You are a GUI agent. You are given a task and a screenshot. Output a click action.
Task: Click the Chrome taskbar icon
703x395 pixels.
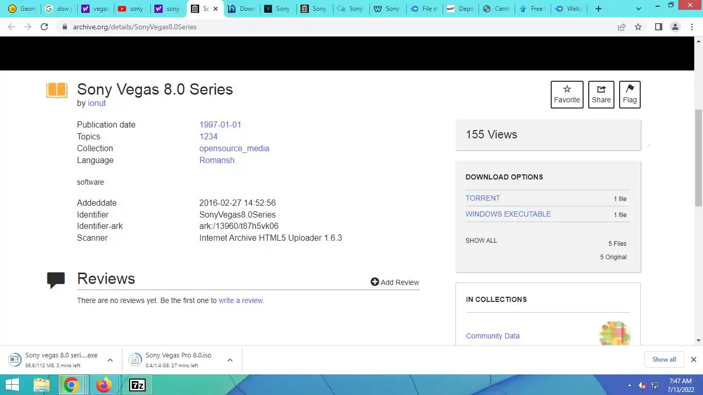72,385
